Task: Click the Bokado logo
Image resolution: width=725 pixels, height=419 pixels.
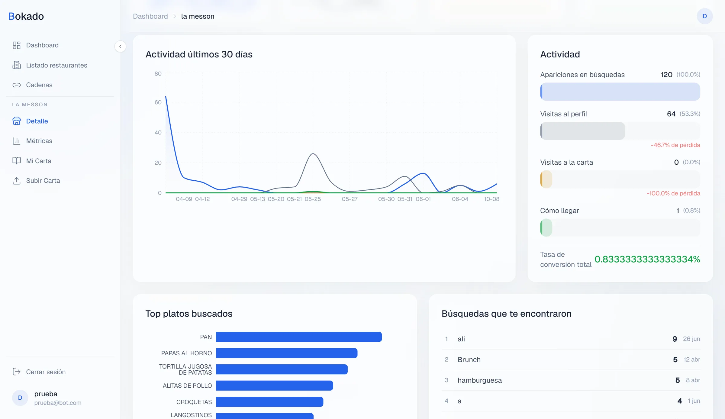Action: pyautogui.click(x=26, y=16)
